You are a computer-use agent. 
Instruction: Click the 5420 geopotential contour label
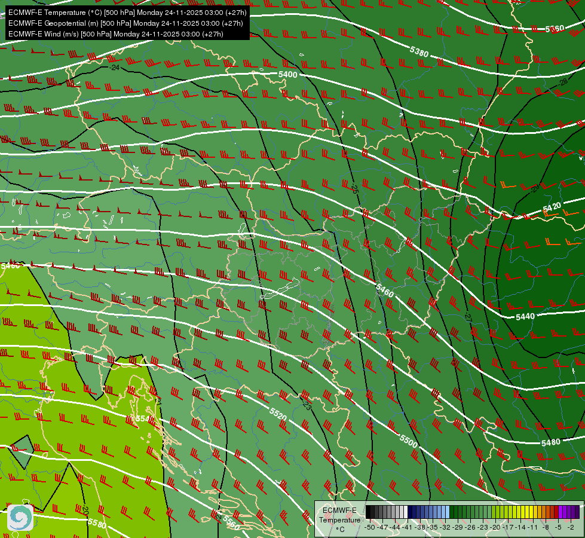tap(552, 207)
